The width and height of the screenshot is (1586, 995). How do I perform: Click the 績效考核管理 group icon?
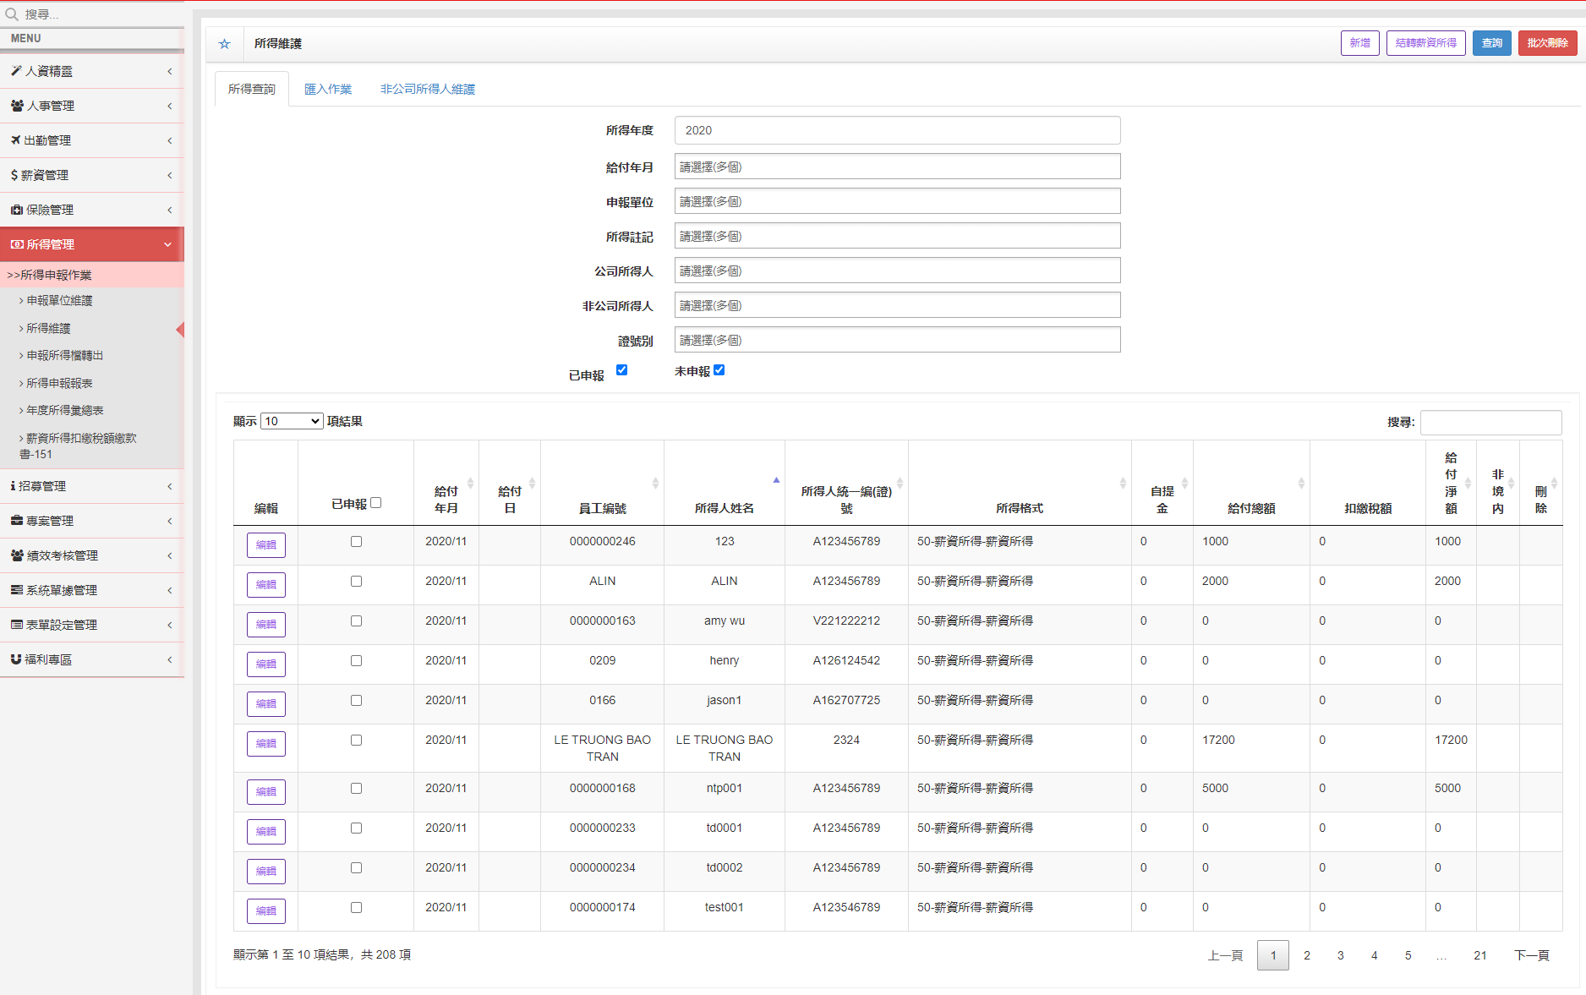click(x=17, y=555)
